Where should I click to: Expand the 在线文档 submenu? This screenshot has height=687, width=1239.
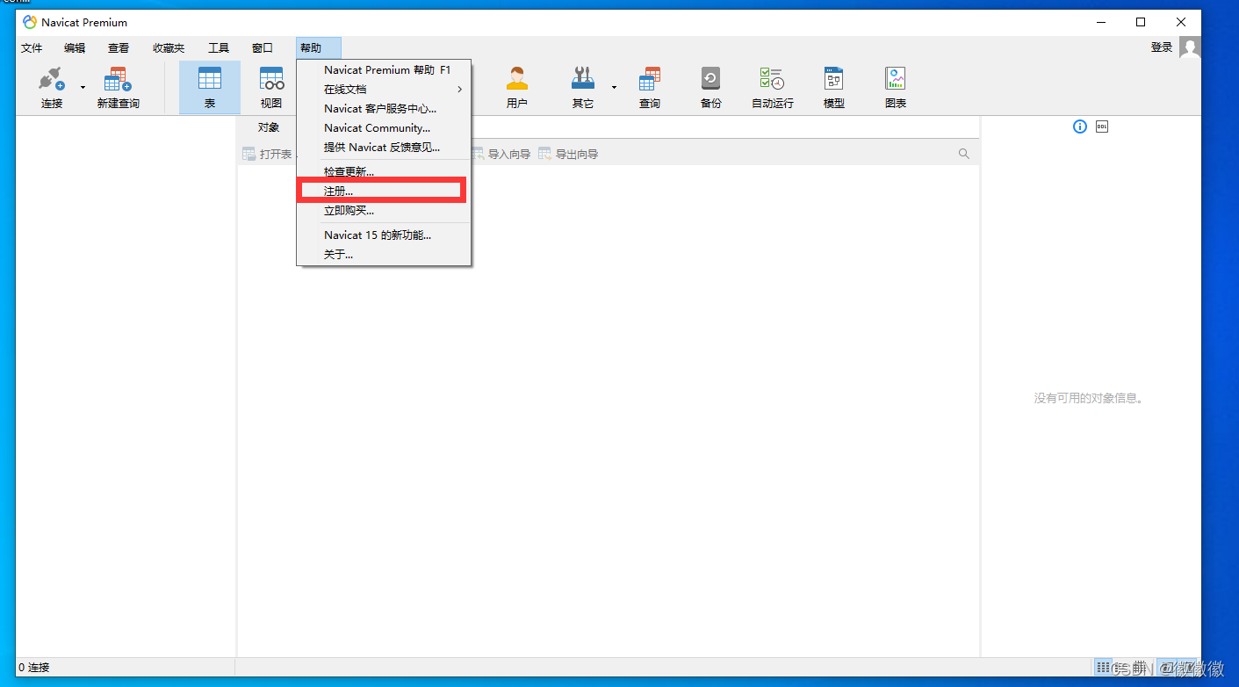[384, 90]
